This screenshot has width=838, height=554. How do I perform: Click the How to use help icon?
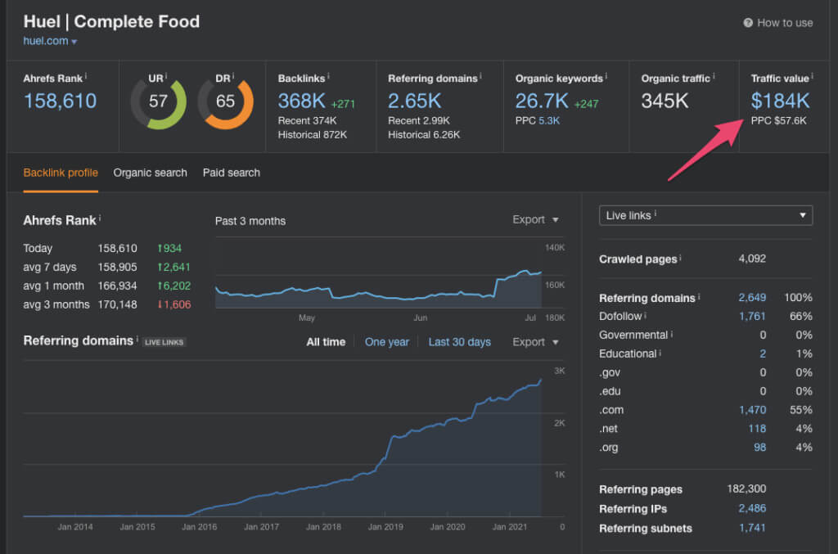[748, 23]
